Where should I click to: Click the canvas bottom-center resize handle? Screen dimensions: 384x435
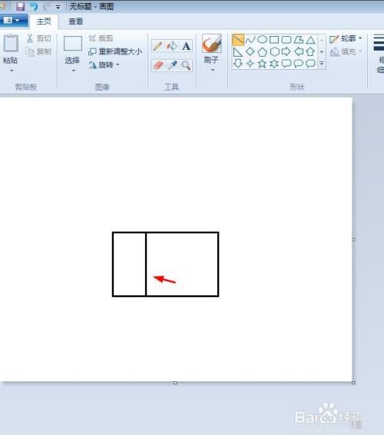pos(175,383)
